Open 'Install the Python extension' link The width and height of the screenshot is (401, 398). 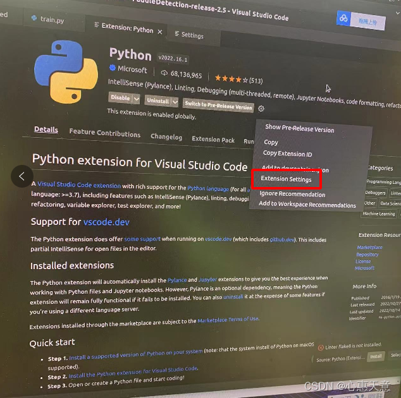click(133, 372)
